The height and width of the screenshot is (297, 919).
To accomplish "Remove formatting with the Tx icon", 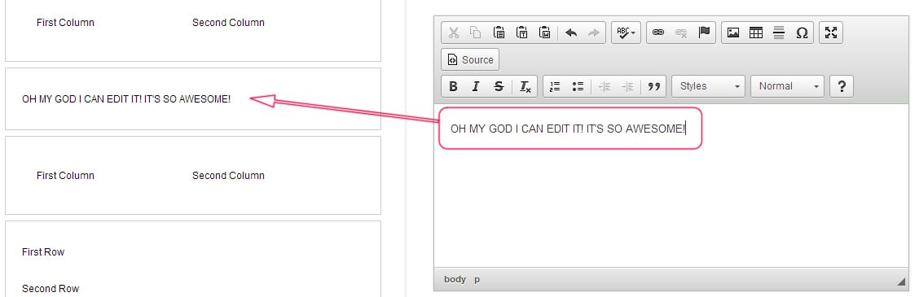I will tap(525, 86).
